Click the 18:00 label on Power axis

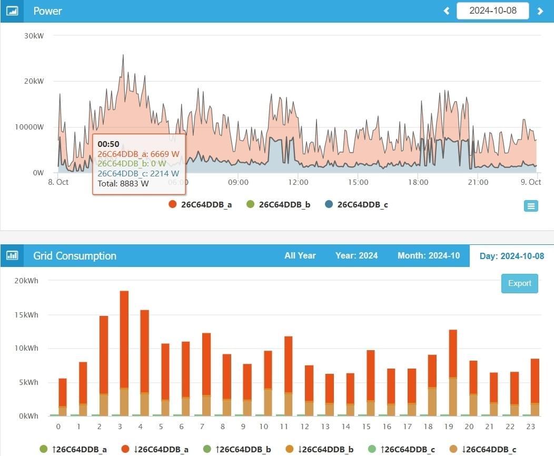(x=418, y=182)
